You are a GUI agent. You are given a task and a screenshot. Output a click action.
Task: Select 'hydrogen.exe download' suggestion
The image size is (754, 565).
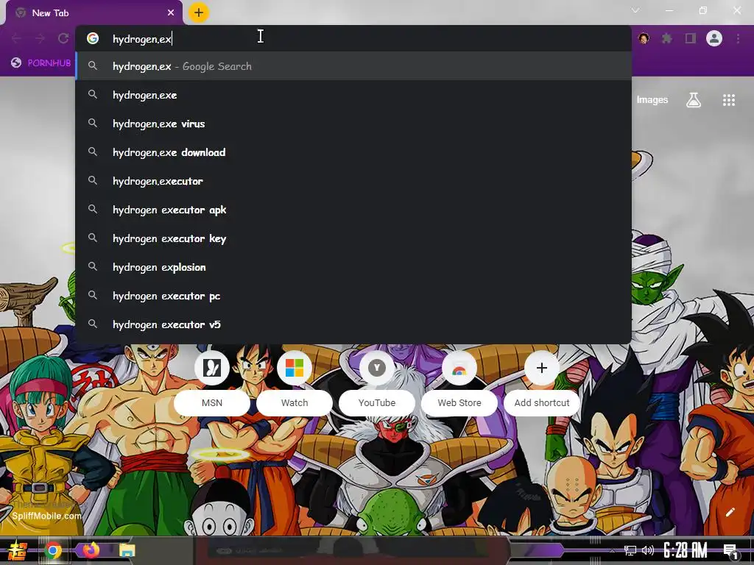point(353,152)
